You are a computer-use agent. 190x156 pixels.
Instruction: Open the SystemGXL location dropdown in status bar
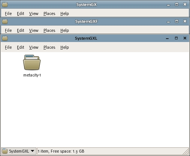pos(19,151)
